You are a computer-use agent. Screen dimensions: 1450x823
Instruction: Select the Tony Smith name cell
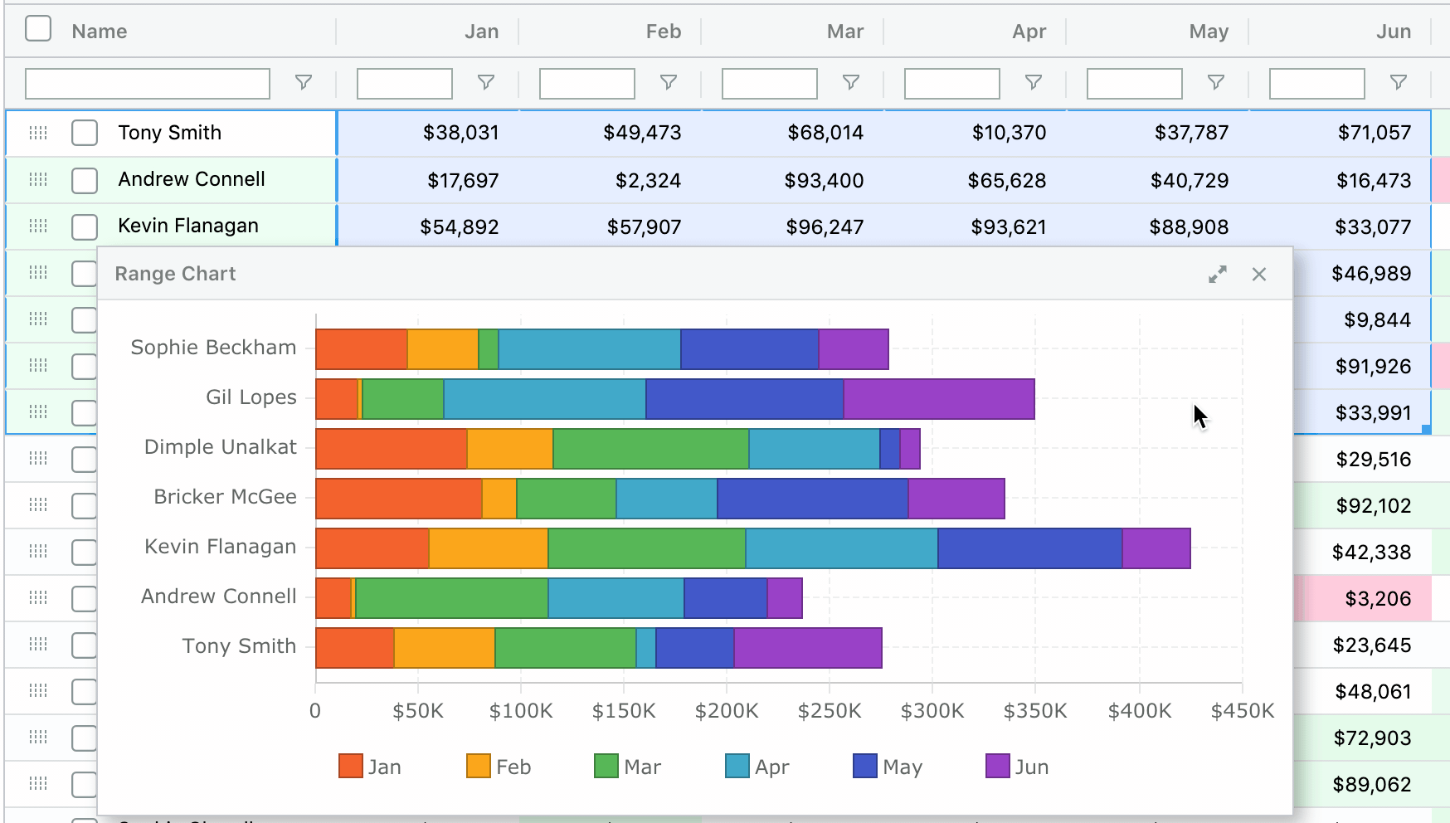[171, 133]
